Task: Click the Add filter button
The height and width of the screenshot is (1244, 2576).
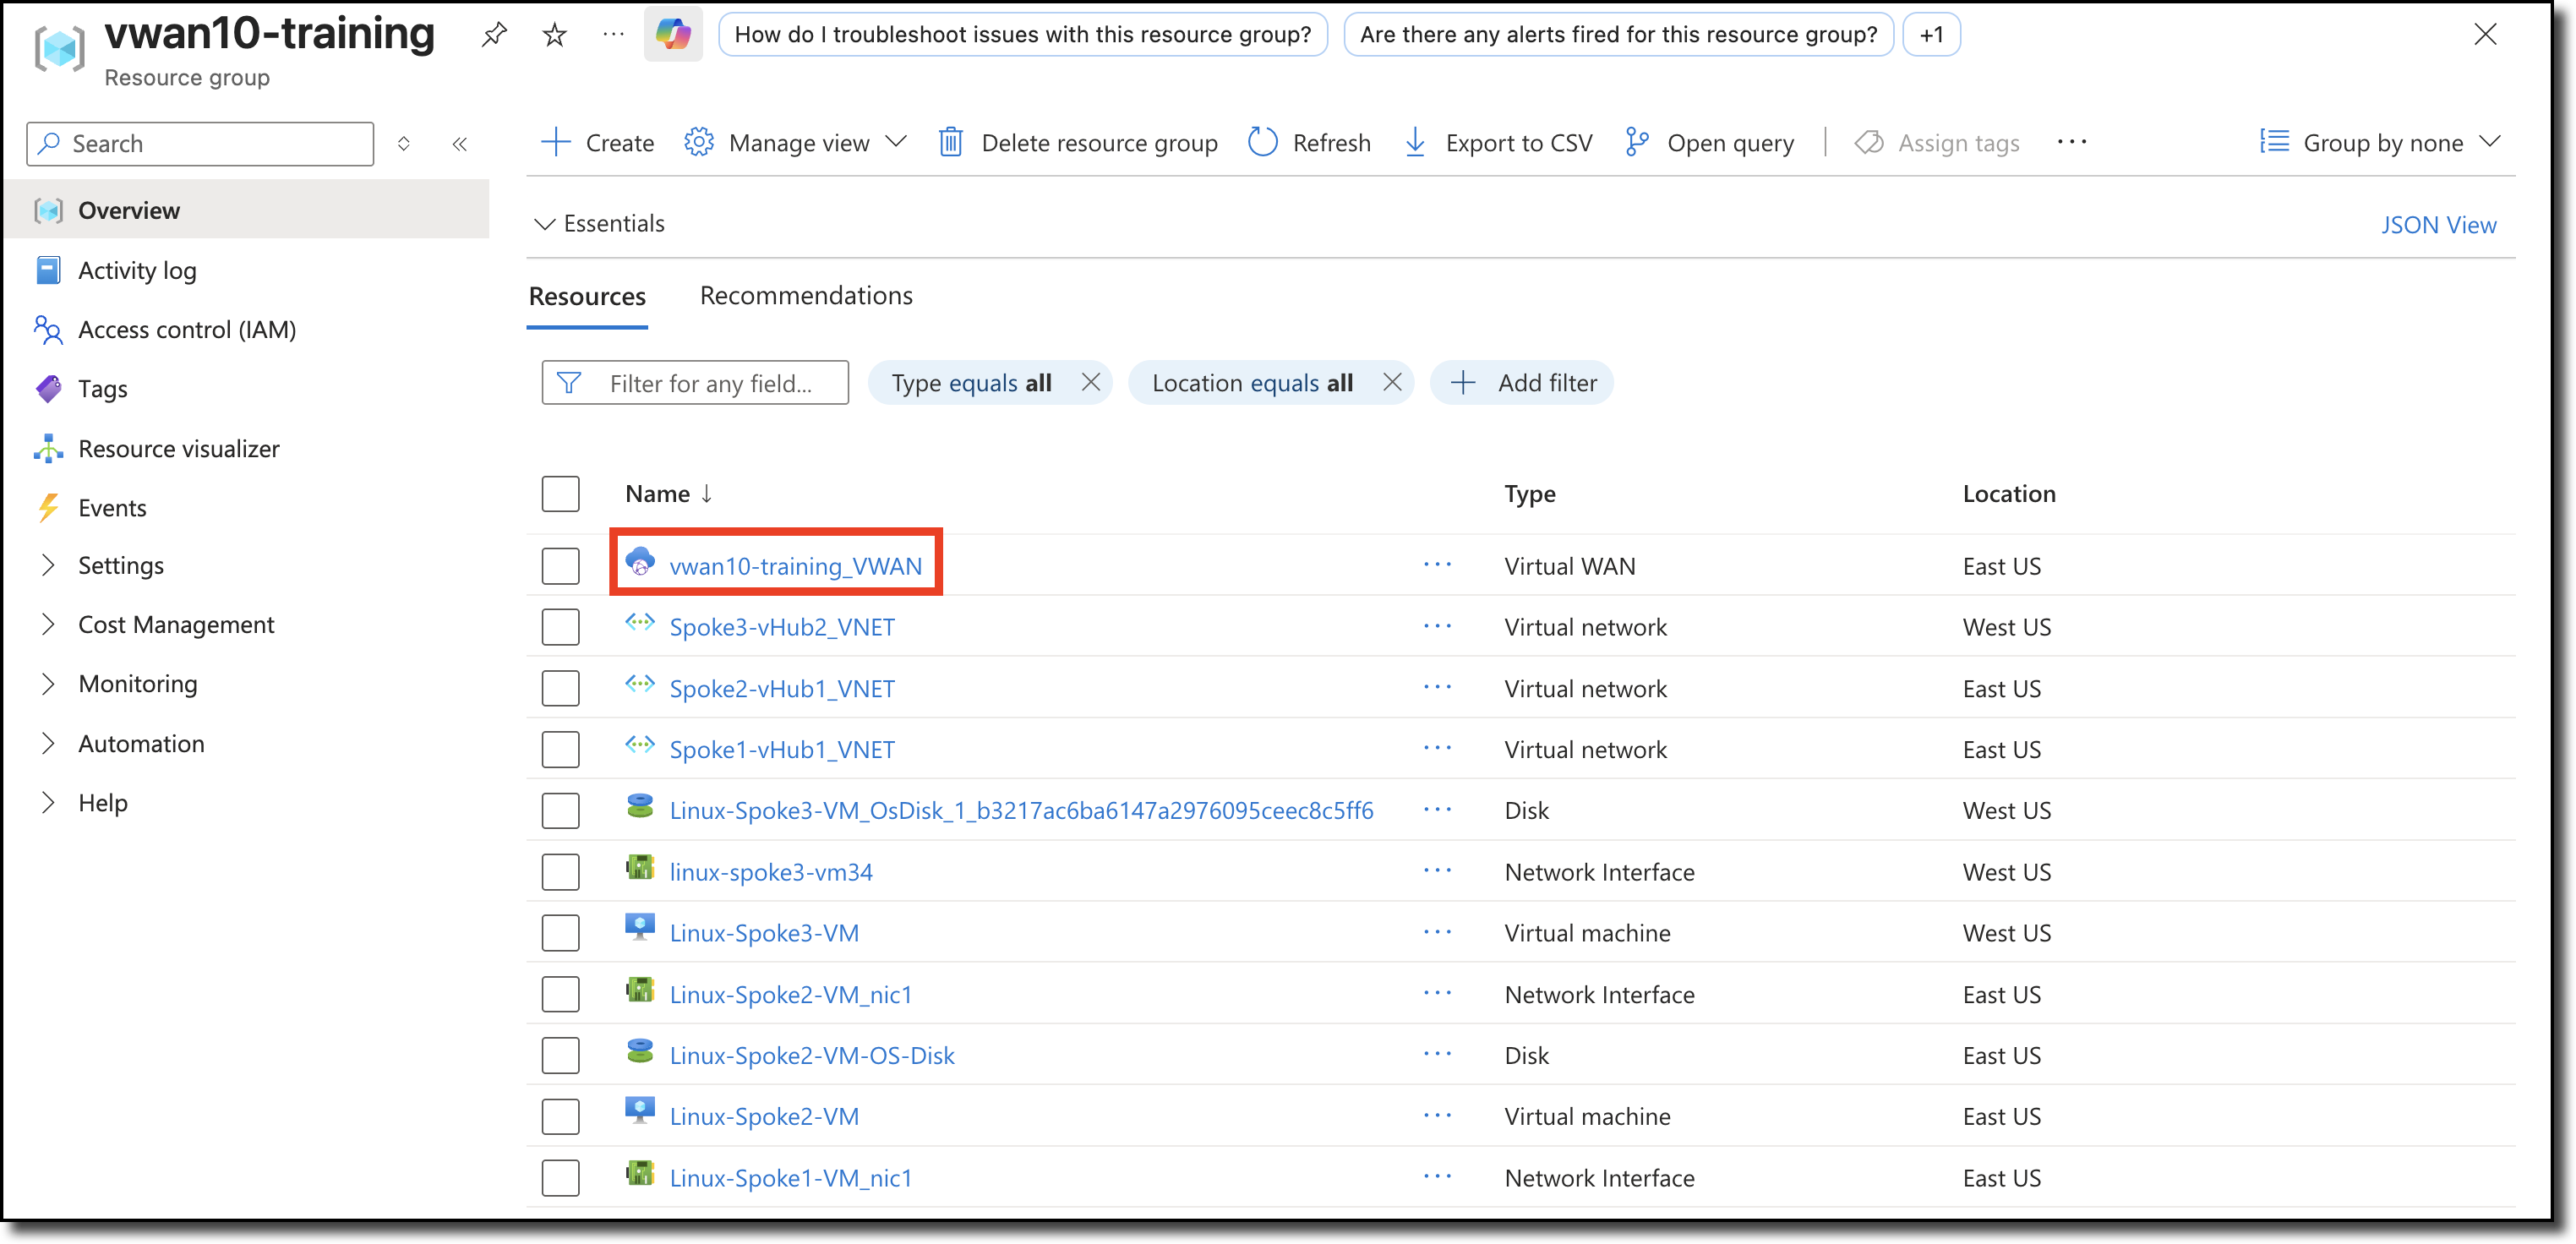Action: coord(1522,383)
